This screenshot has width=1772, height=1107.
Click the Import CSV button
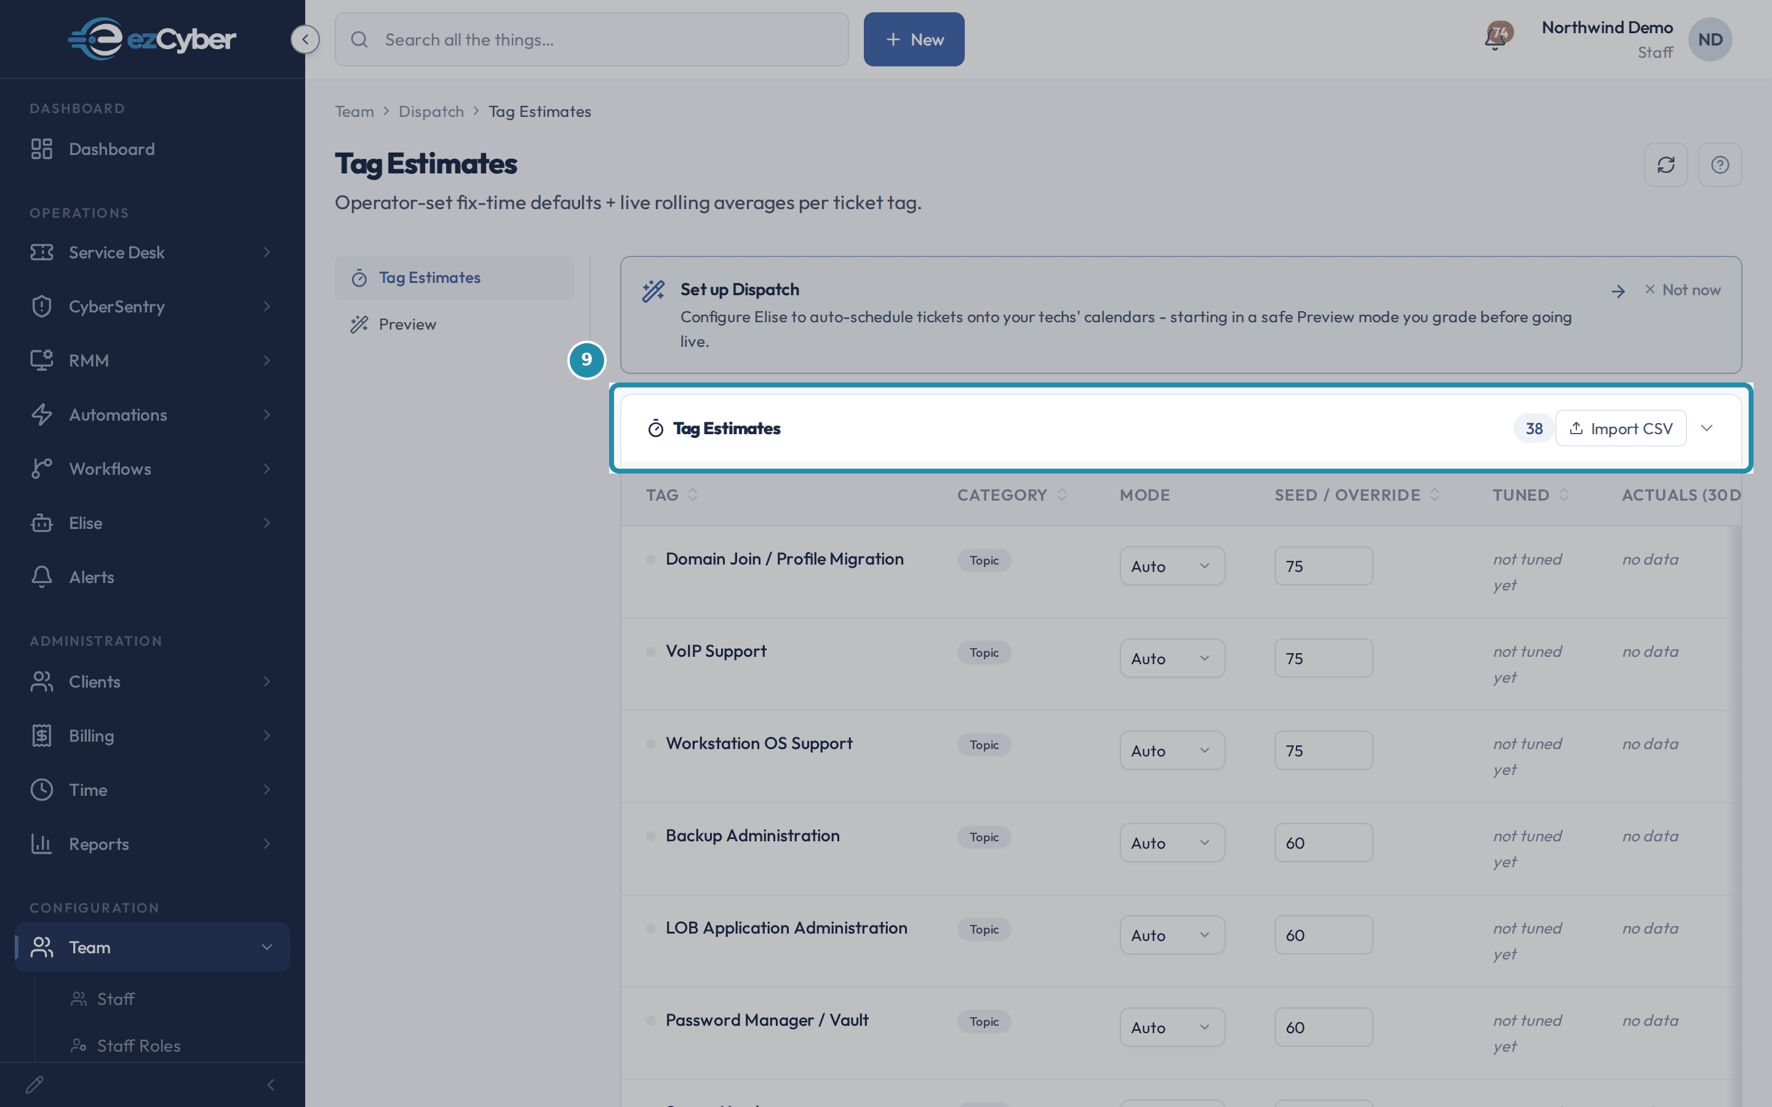pyautogui.click(x=1621, y=428)
